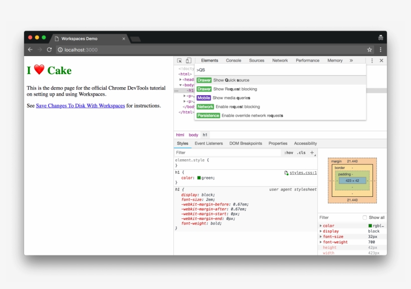Open the Sources tab
411x289 pixels.
tap(257, 61)
